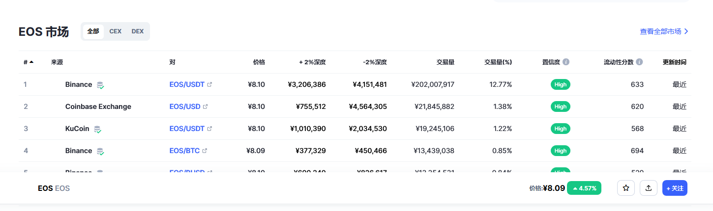
Task: Click external link icon beside EOS/USD pair
Action: tap(206, 106)
